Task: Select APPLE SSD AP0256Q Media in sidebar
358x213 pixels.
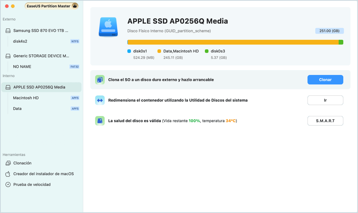Action: tap(41, 87)
